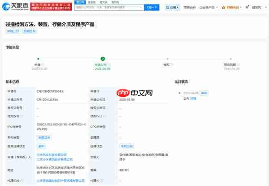Click the 法律状态 section heading

[x=181, y=82]
